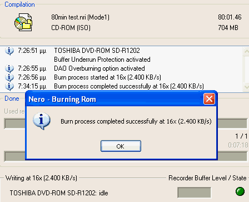Click the log scrollbar up arrow
The width and height of the screenshot is (249, 202).
pyautogui.click(x=246, y=51)
